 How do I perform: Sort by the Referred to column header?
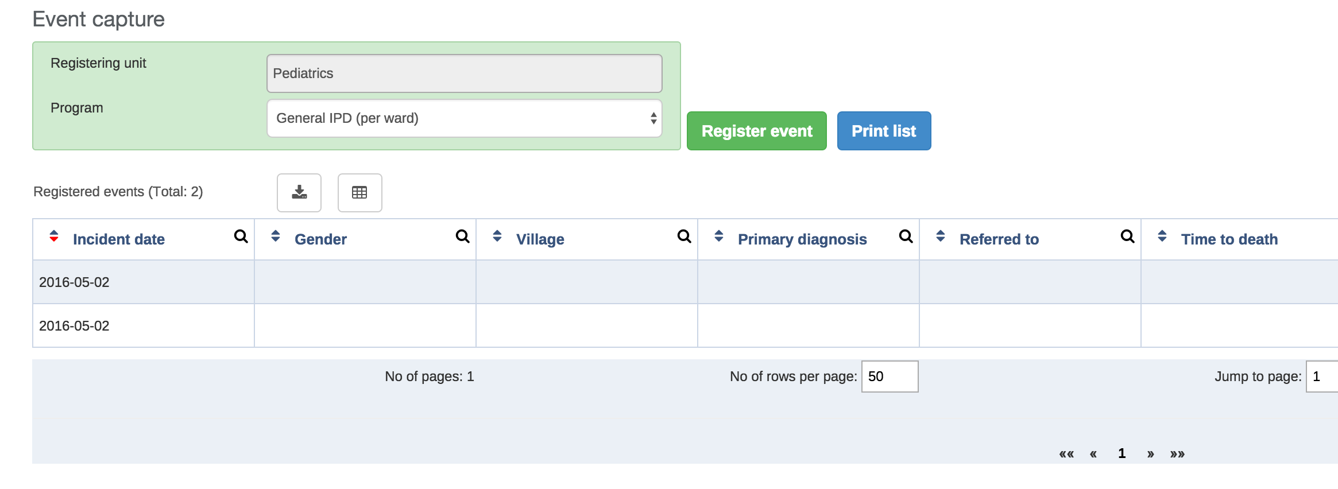click(999, 239)
